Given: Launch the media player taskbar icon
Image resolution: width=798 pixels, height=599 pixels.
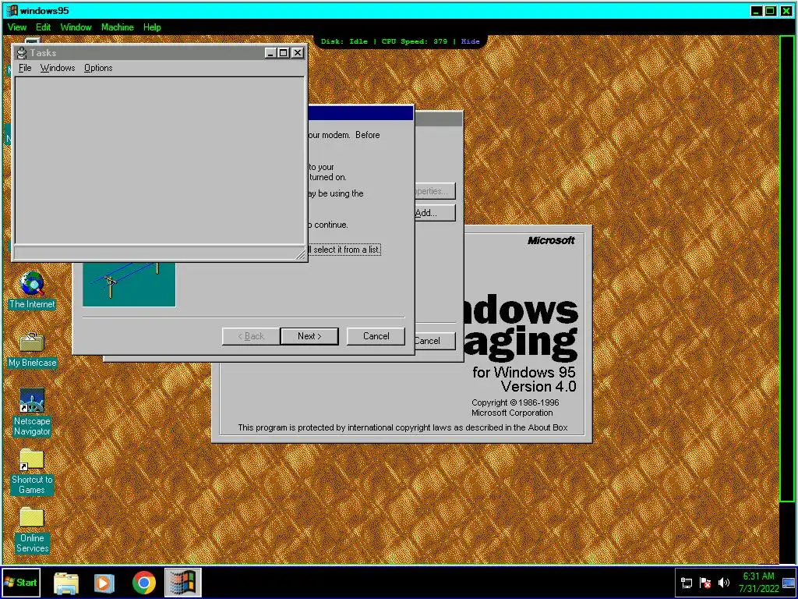Looking at the screenshot, I should 104,583.
